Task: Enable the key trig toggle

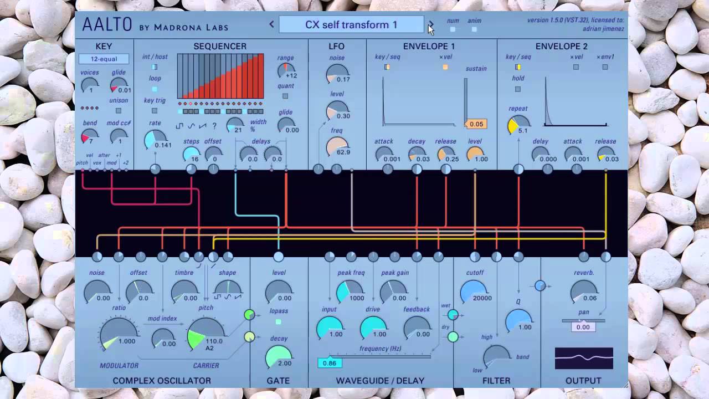Action: [155, 111]
